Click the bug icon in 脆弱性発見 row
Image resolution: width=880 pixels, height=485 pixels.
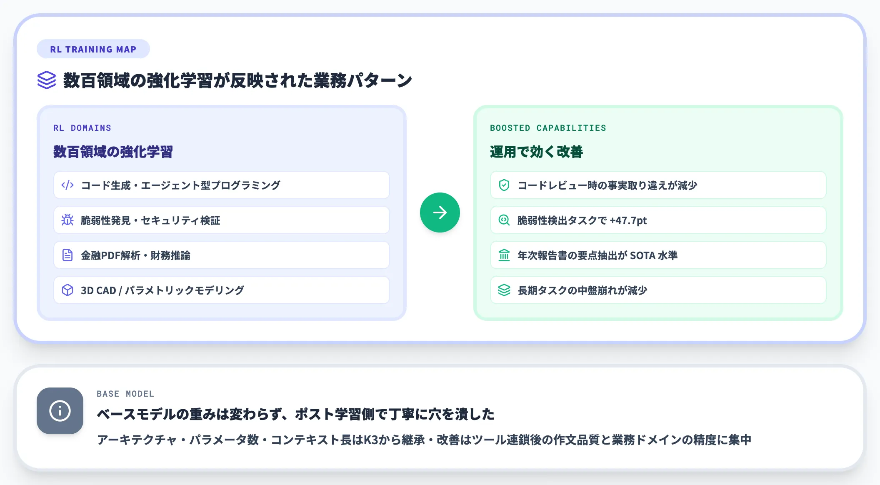tap(67, 220)
